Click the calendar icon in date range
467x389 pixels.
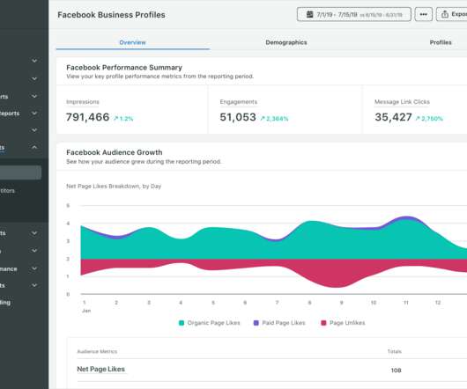(x=310, y=14)
